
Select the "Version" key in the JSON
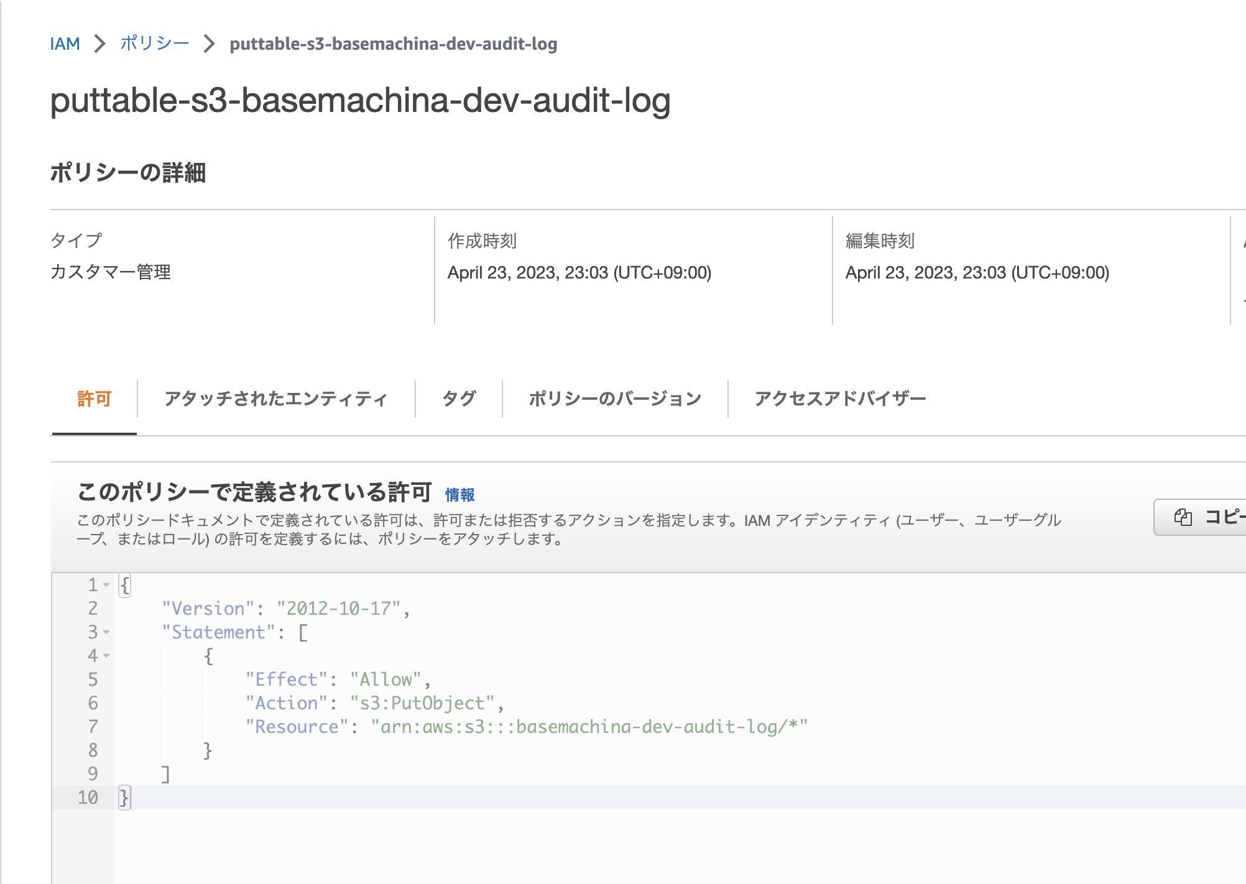(208, 609)
